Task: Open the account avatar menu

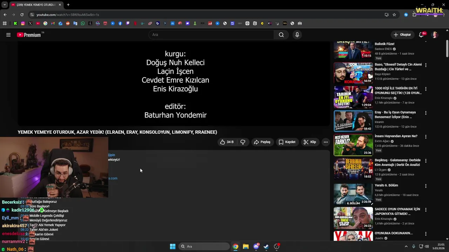Action: point(435,35)
